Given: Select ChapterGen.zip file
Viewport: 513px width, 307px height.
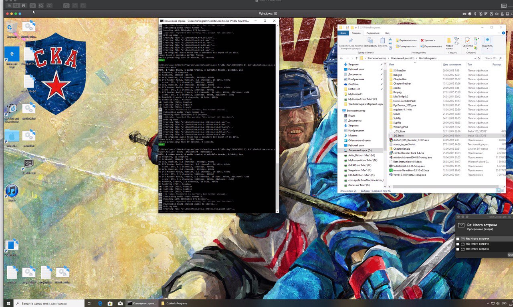Looking at the screenshot, I should click(x=401, y=148).
